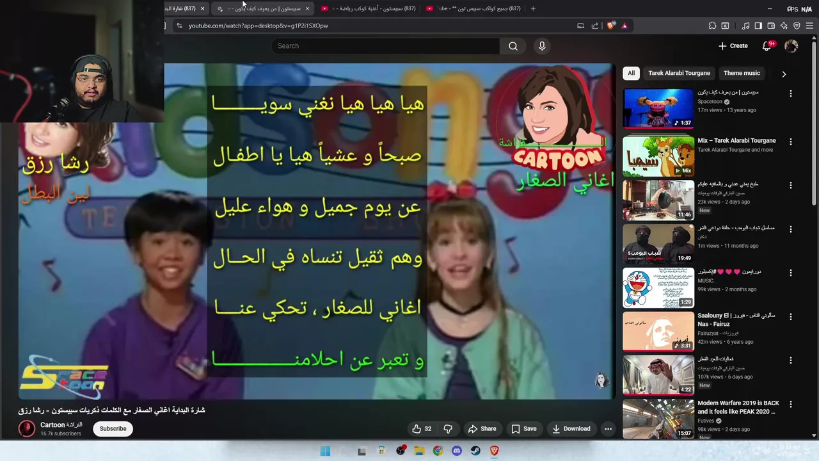
Task: Open Steam from taskbar
Action: point(475,451)
